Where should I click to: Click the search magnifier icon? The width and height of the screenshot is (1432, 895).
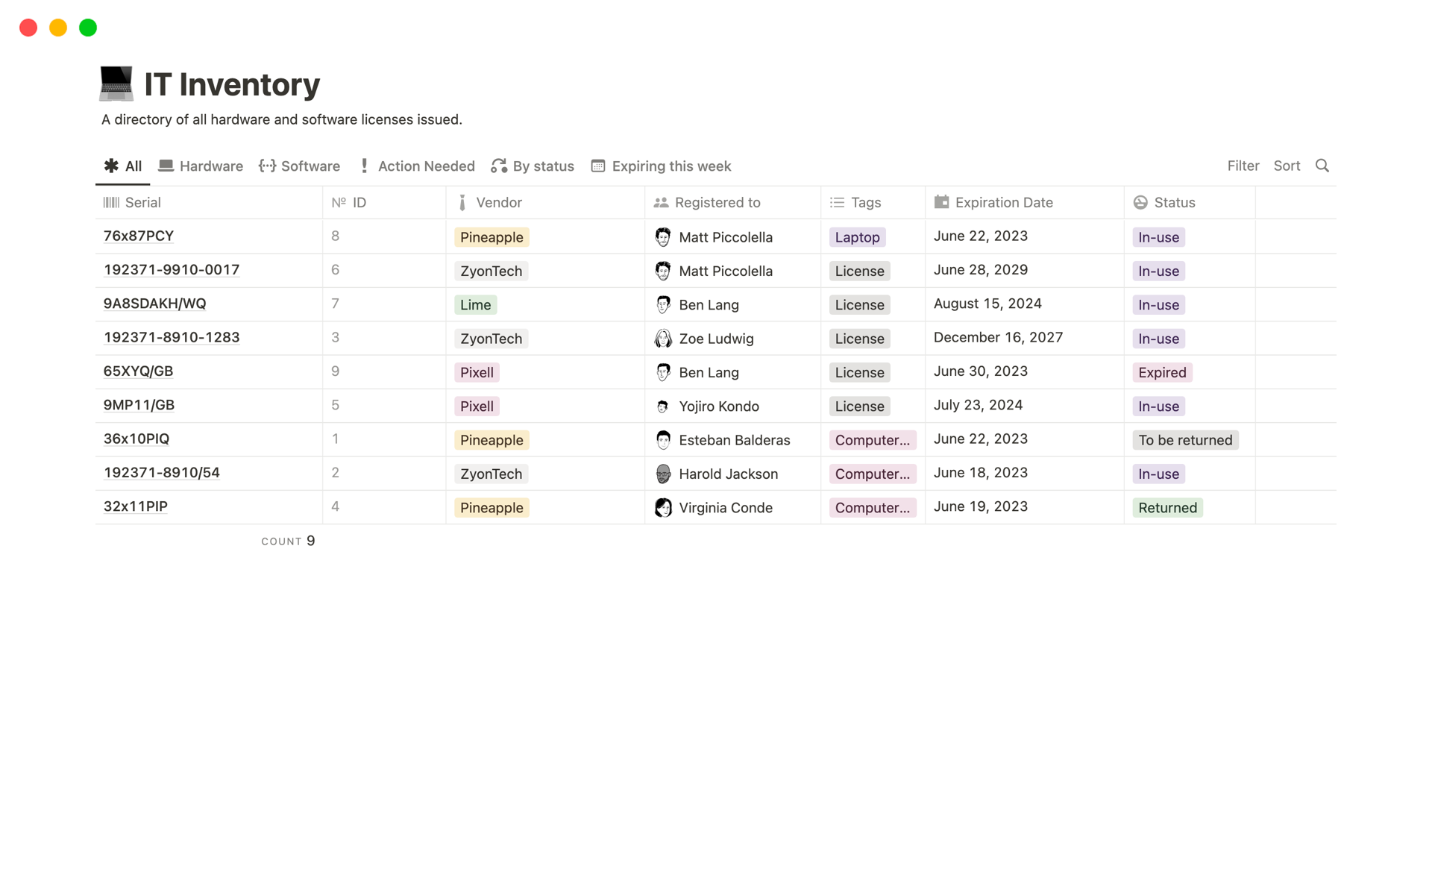tap(1322, 166)
